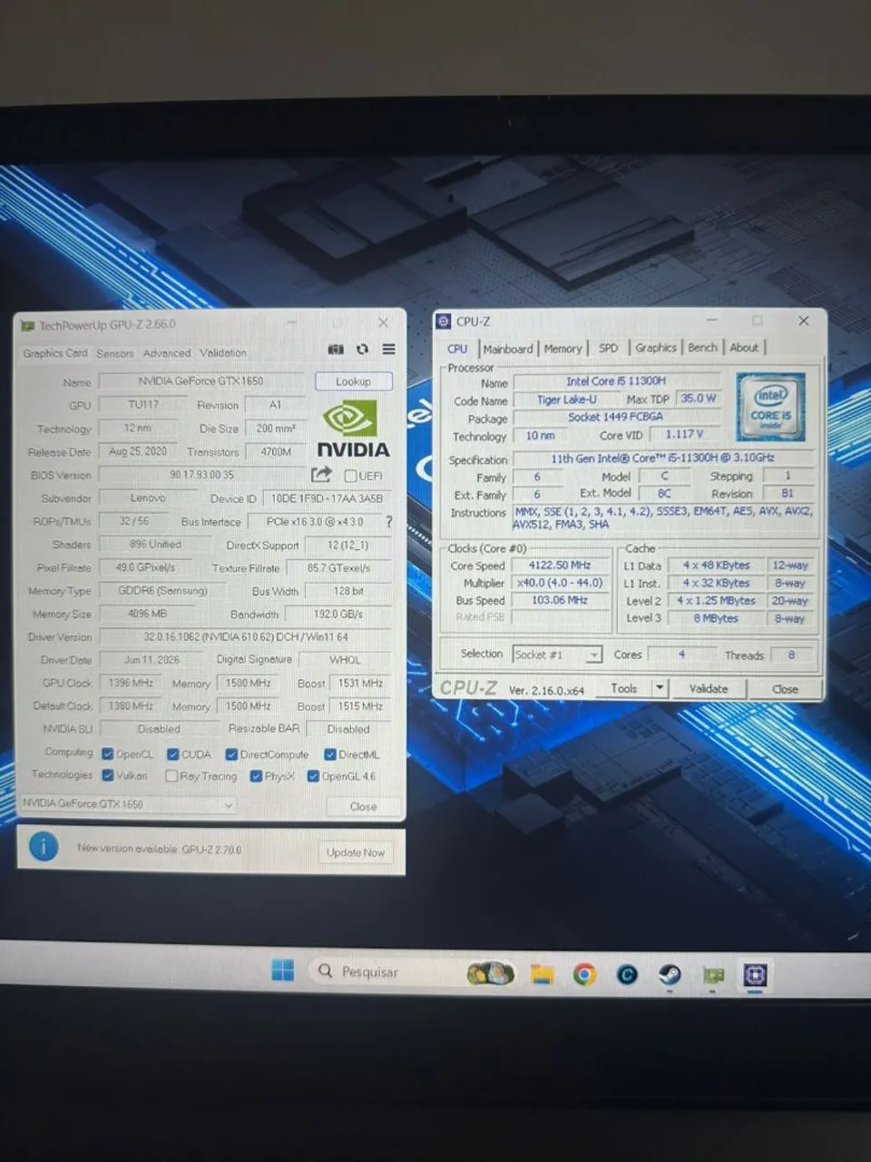Toggle the PhysX checkbox

[x=256, y=776]
